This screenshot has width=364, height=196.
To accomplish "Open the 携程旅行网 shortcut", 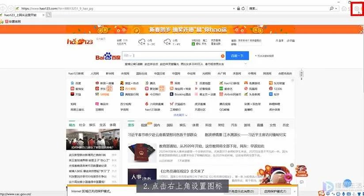I will pyautogui.click(x=129, y=94).
